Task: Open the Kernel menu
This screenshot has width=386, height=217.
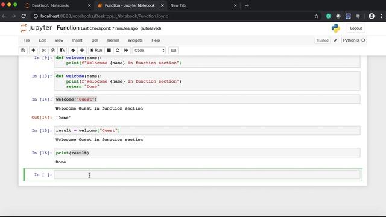Action: [x=113, y=40]
